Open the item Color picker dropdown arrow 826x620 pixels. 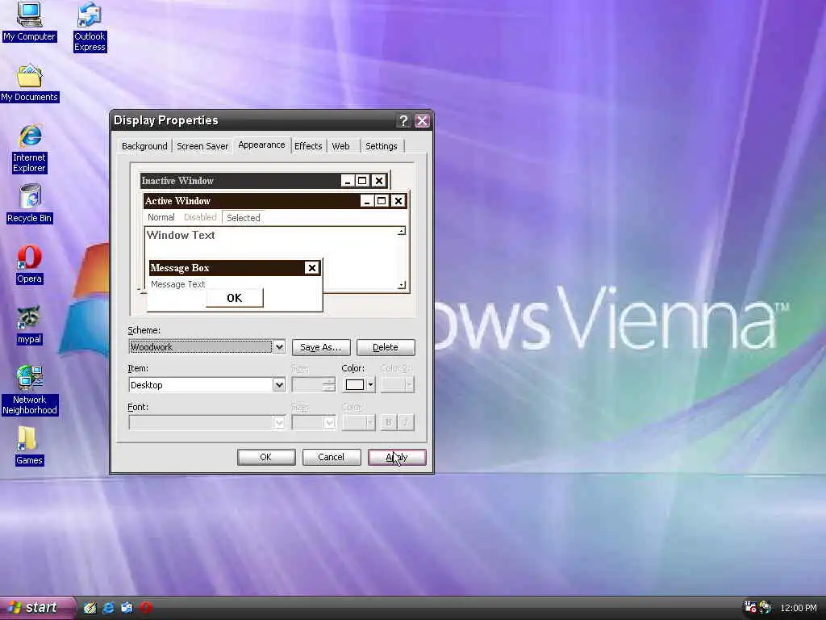pos(370,385)
